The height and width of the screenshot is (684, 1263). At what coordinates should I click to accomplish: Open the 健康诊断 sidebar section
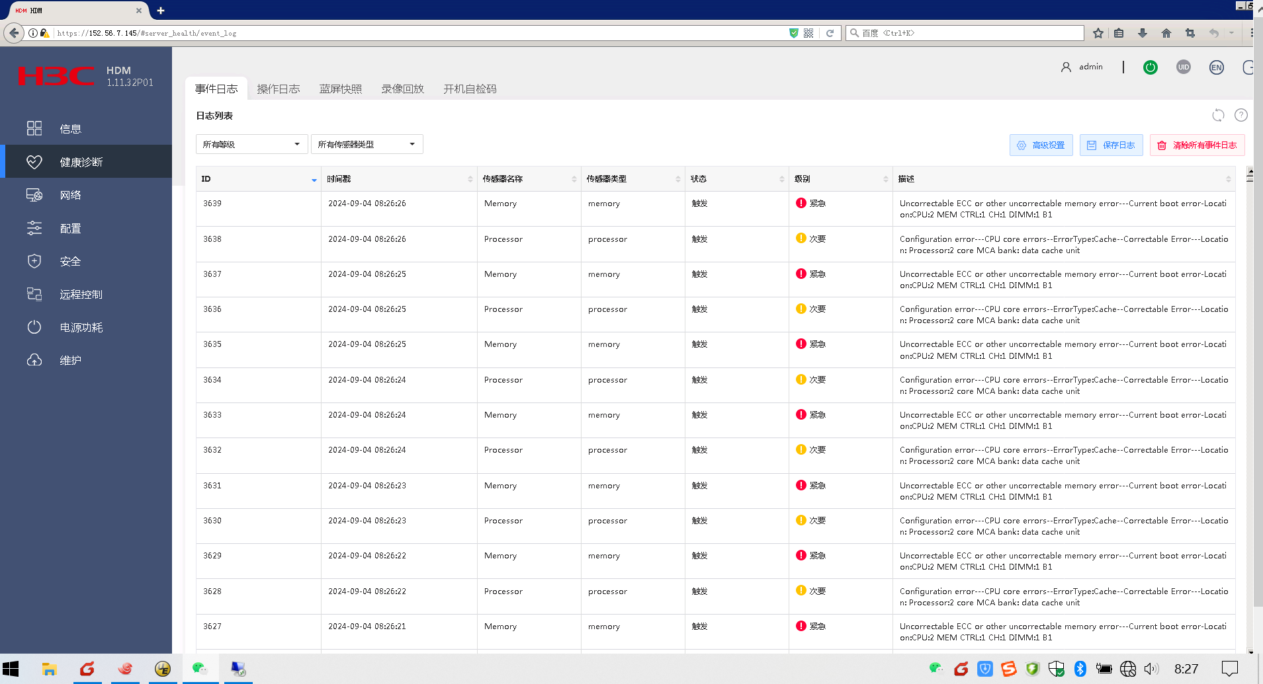tap(81, 162)
